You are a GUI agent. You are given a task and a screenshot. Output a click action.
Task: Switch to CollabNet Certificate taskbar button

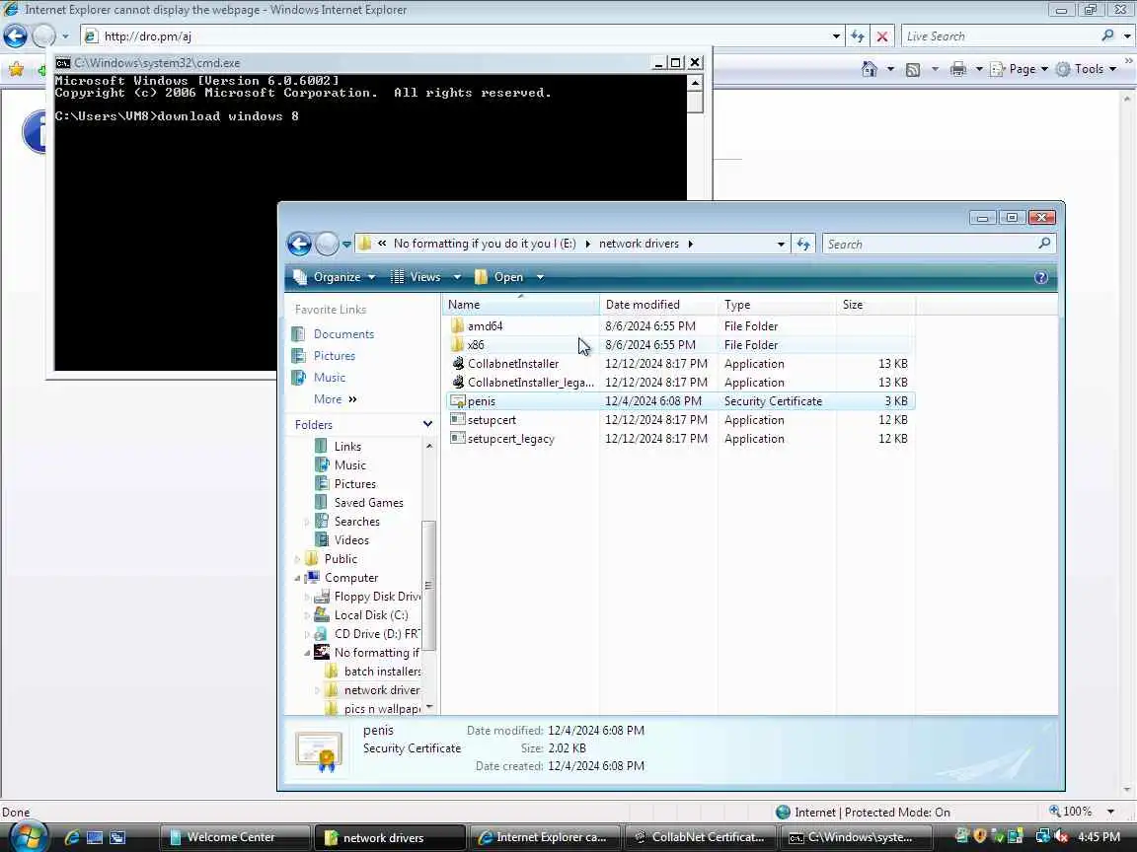click(x=701, y=837)
